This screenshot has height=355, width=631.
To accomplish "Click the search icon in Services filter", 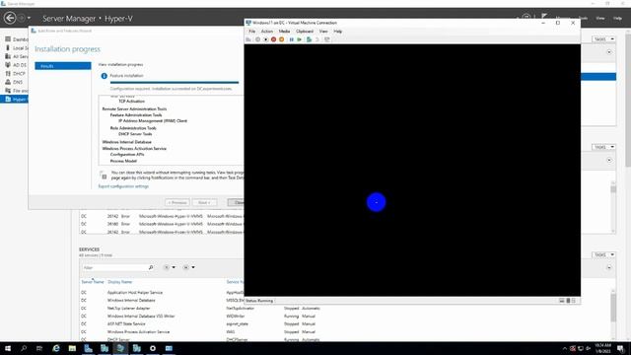I will [151, 267].
